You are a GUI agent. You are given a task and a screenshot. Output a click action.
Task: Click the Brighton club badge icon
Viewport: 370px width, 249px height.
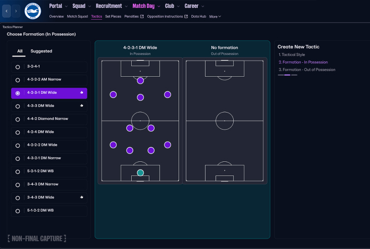33,11
